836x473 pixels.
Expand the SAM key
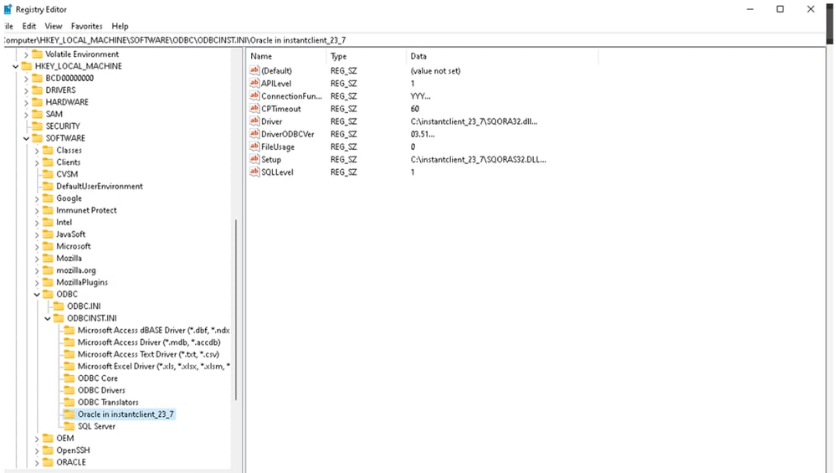point(26,115)
